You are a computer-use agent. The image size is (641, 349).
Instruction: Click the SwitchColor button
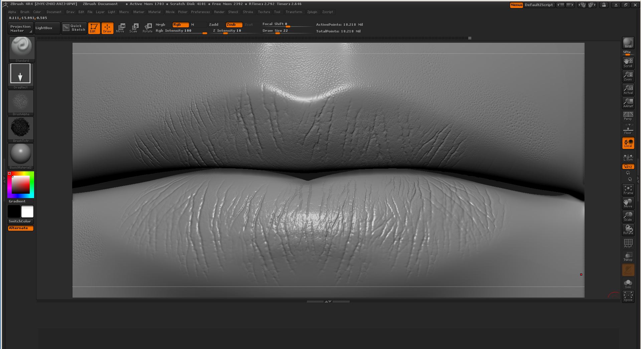(x=20, y=221)
